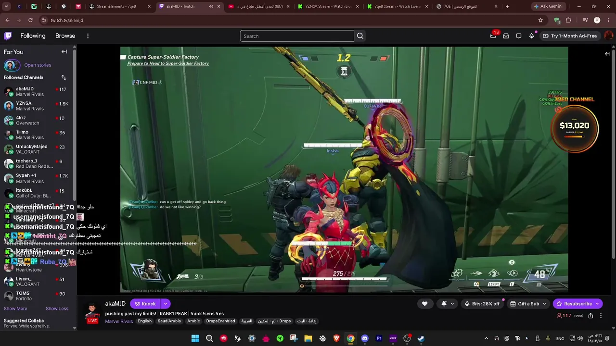
Task: Switch to the YouTube (807) tab
Action: pyautogui.click(x=258, y=7)
